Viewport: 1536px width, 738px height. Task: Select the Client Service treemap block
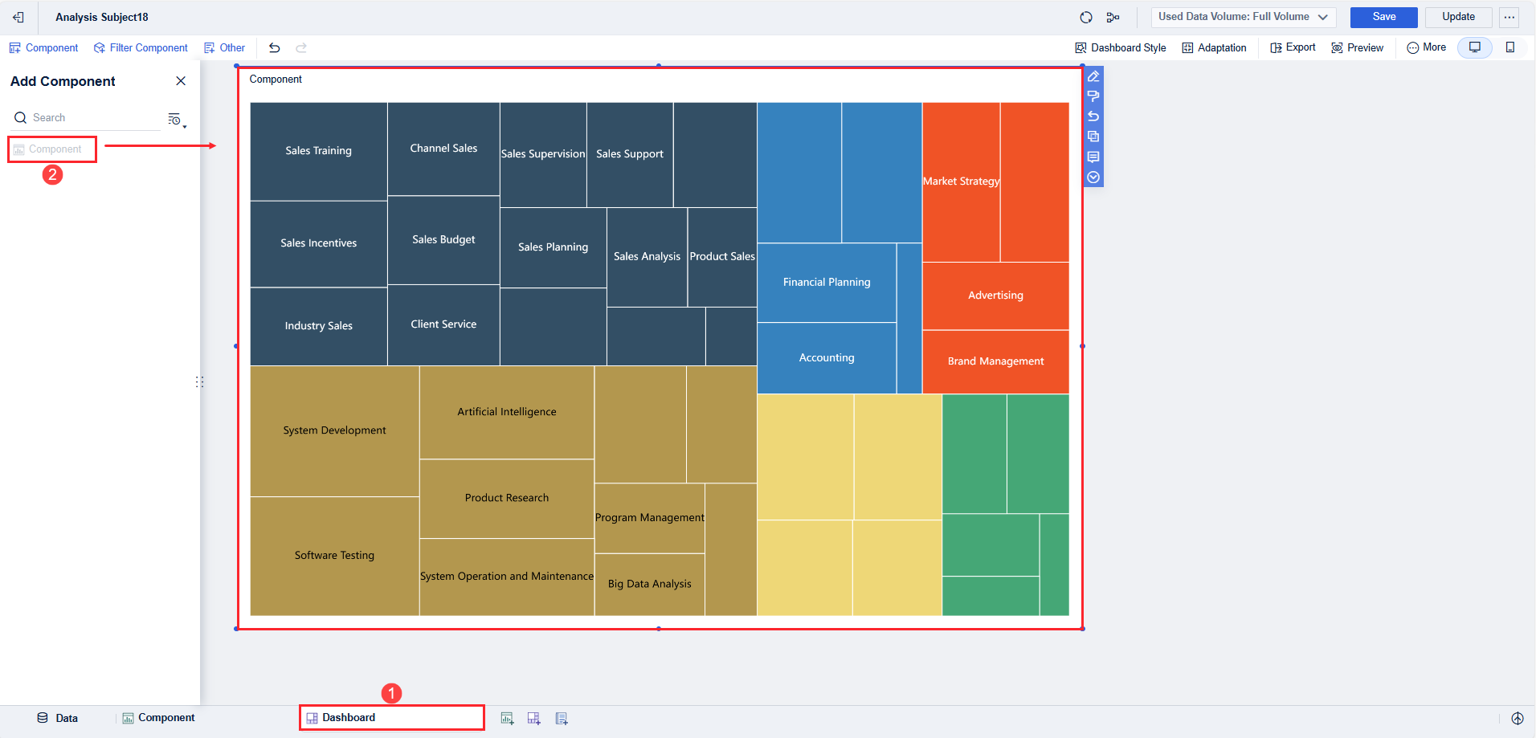coord(443,324)
